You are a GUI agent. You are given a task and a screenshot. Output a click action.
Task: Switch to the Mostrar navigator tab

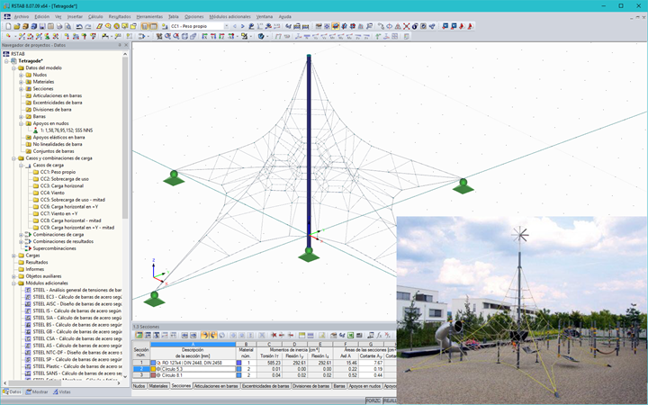[x=37, y=391]
